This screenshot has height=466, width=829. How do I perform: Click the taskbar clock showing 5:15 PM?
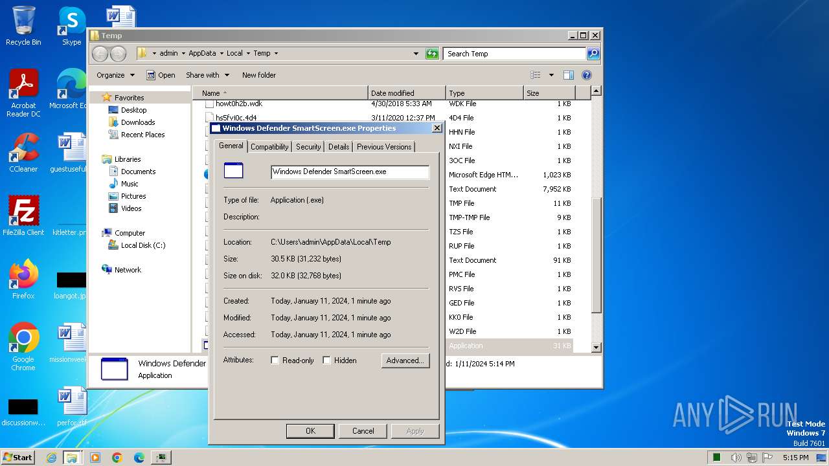pyautogui.click(x=795, y=458)
